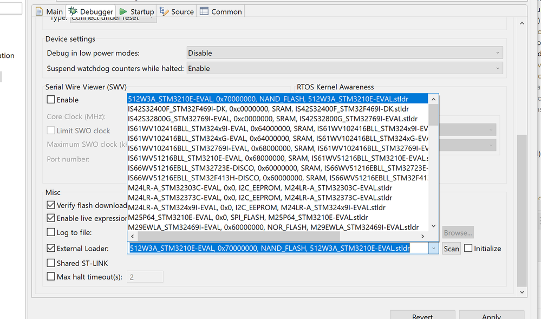Open the Startup tab
Viewport: 541px width, 319px height.
click(x=136, y=11)
